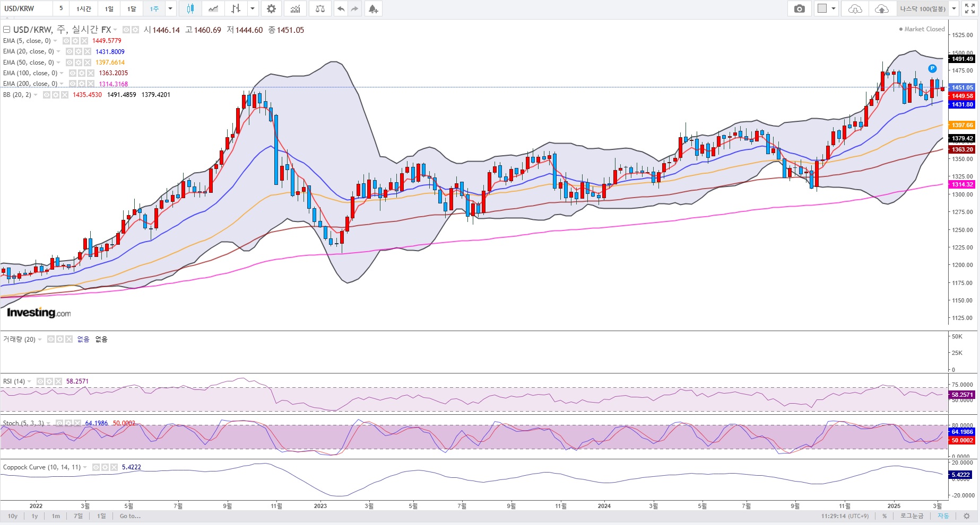
Task: Click the 1451.05 price label on axis
Action: click(x=962, y=87)
